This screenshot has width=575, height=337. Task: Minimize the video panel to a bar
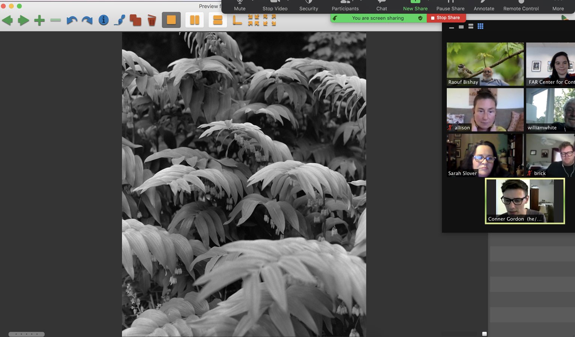coord(451,27)
